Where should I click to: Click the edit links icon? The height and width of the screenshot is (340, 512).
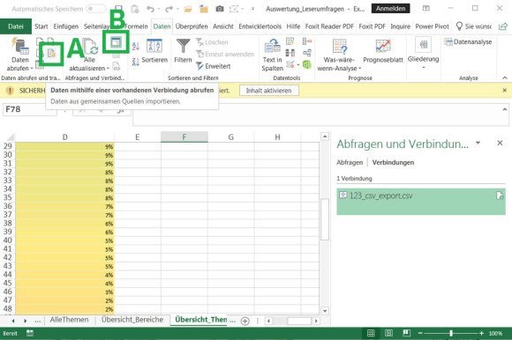tap(116, 67)
